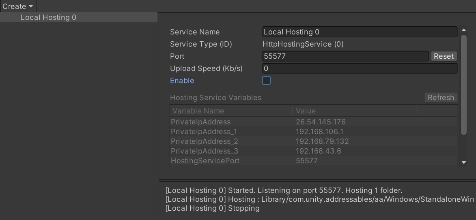Image resolution: width=476 pixels, height=220 pixels.
Task: Click the Upload Speed input field
Action: point(360,68)
